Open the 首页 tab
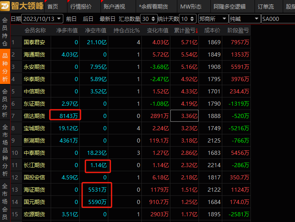Screen dimensions: 295x222 [53, 7]
